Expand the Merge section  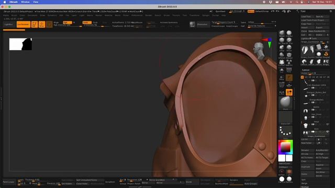(x=304, y=183)
